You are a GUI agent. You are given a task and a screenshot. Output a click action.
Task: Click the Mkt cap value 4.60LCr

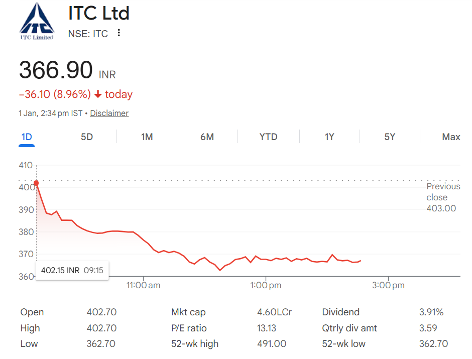[x=274, y=312]
